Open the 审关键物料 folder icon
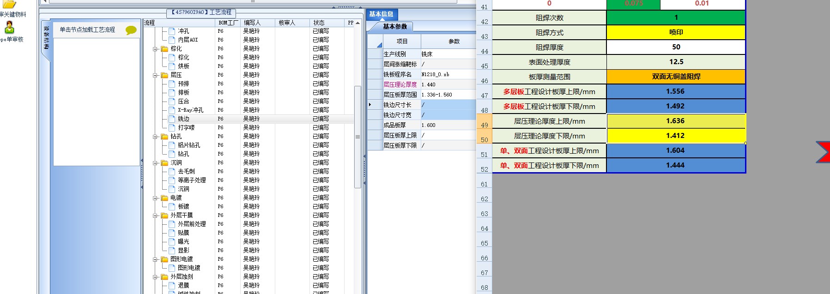Viewport: 830px width, 294px height. point(8,4)
